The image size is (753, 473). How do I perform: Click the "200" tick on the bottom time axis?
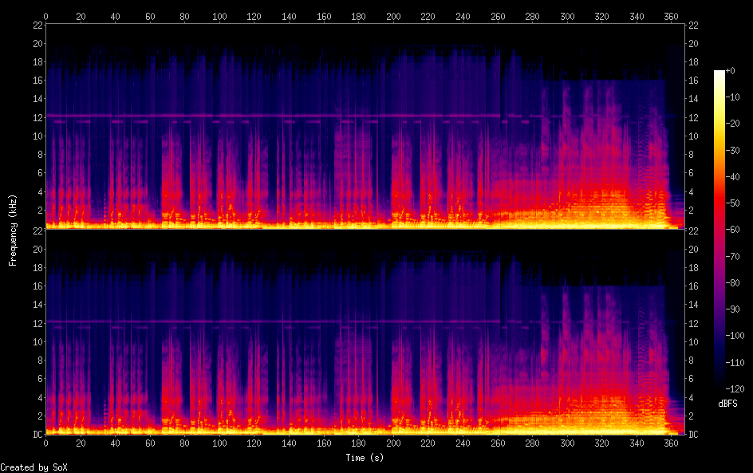tap(393, 444)
